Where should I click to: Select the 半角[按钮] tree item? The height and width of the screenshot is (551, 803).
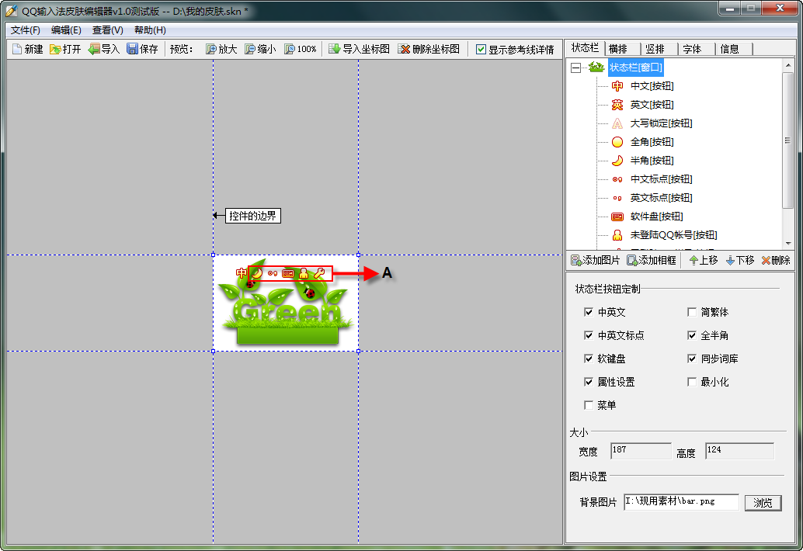point(652,160)
